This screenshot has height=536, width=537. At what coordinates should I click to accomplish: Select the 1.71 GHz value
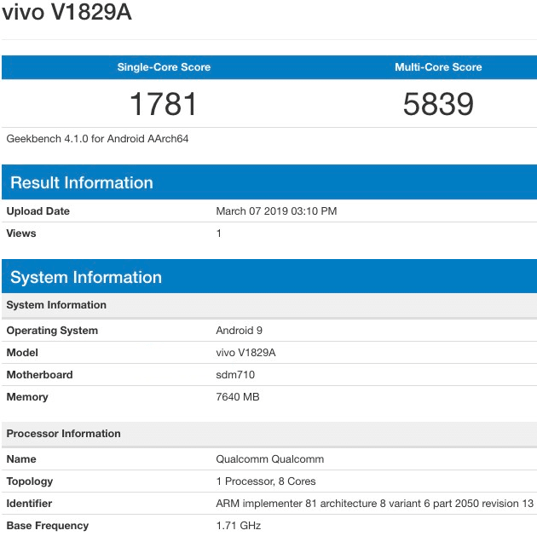click(x=239, y=526)
